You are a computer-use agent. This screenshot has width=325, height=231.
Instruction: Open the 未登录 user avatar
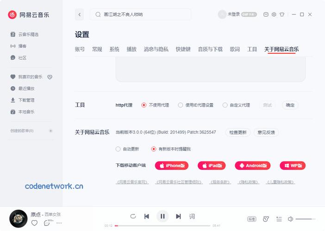222,14
